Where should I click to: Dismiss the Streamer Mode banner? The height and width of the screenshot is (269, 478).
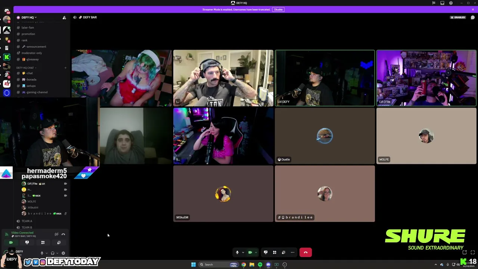473,9
